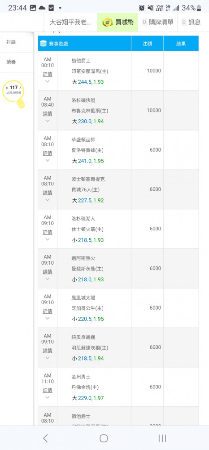Tap the Android back navigation icon
The width and height of the screenshot is (209, 450).
coord(45,438)
